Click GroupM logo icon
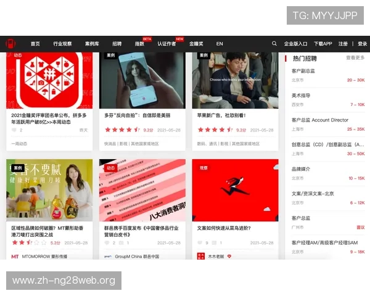This screenshot has height=296, width=370. click(108, 257)
